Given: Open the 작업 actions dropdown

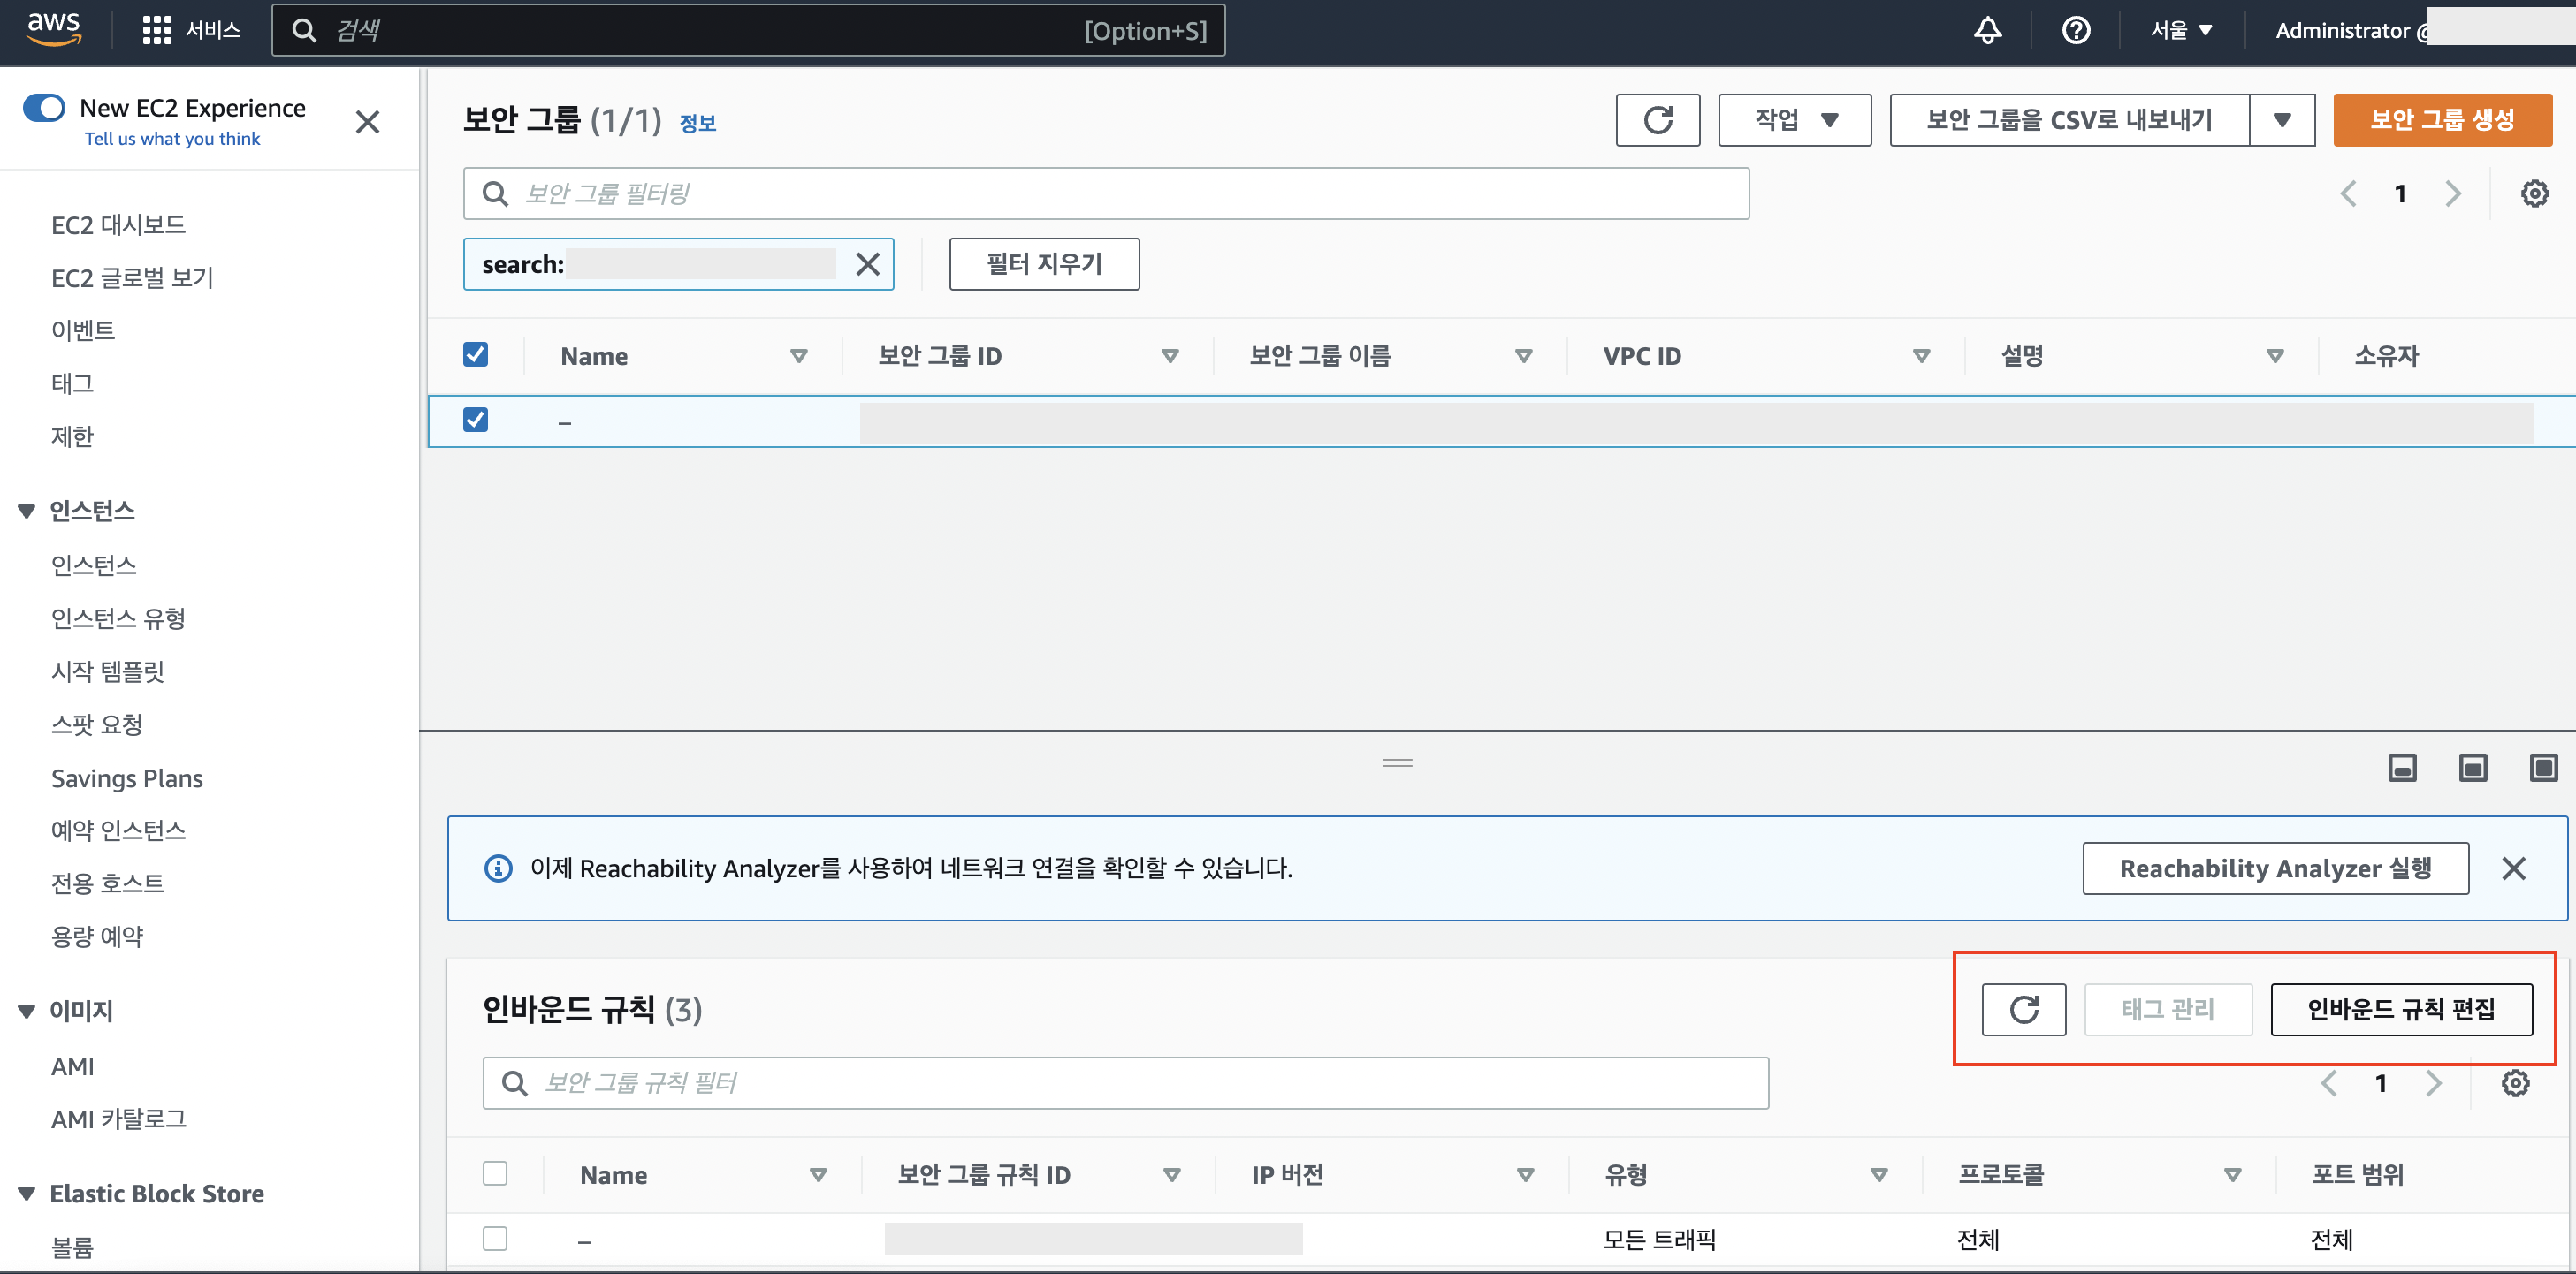Looking at the screenshot, I should tap(1794, 120).
